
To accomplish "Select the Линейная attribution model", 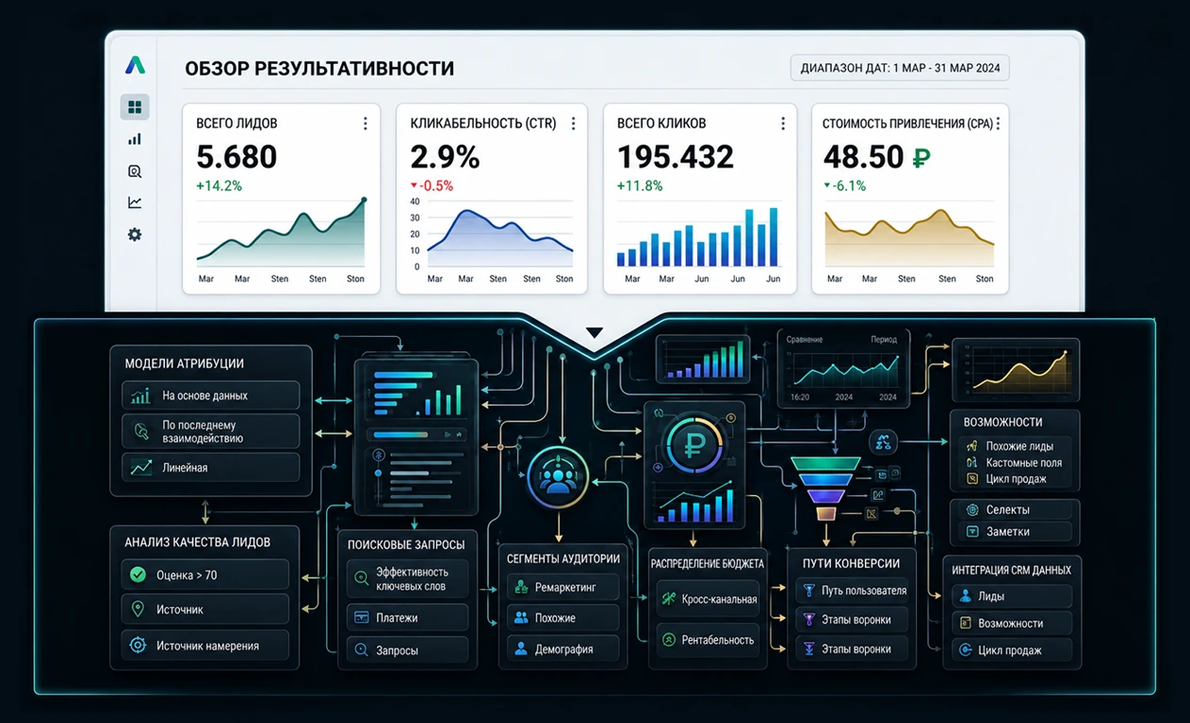I will click(x=210, y=467).
